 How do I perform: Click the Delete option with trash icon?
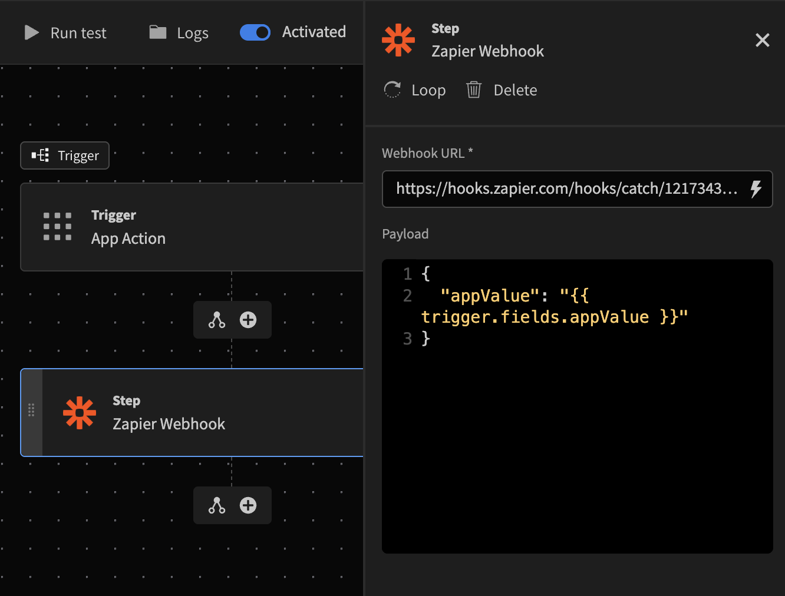(502, 90)
